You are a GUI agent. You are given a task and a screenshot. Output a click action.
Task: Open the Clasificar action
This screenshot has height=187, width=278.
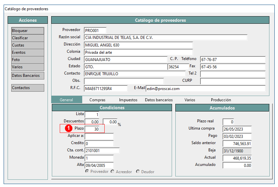pos(28,38)
